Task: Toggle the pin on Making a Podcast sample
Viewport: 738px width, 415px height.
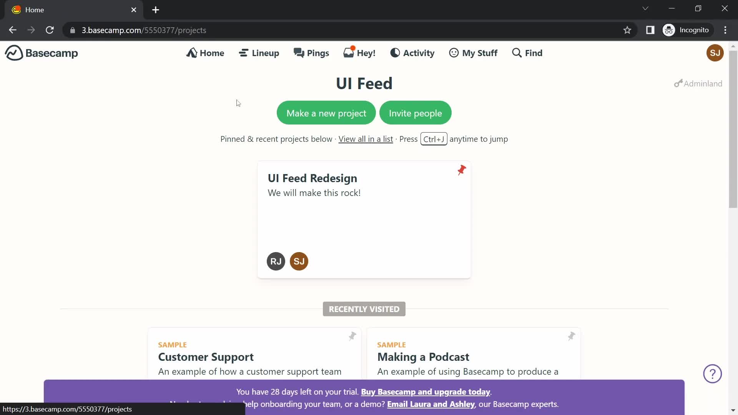Action: pyautogui.click(x=571, y=336)
